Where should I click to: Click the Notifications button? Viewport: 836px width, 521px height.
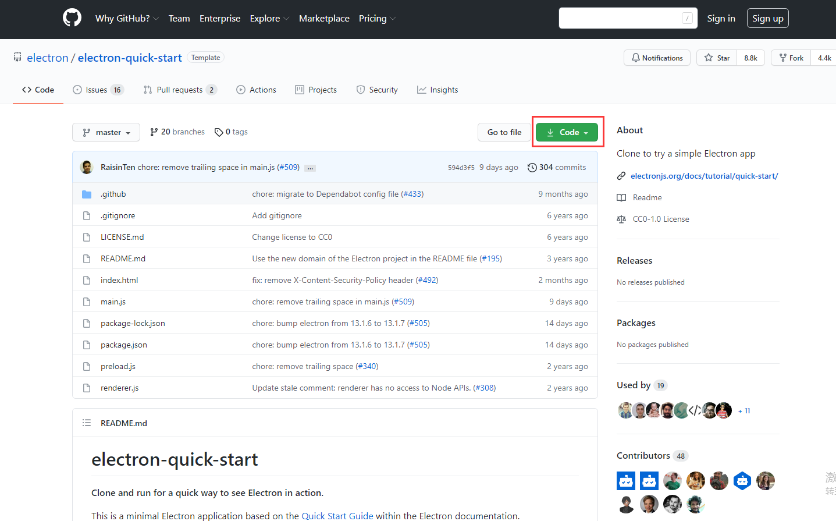click(x=657, y=58)
